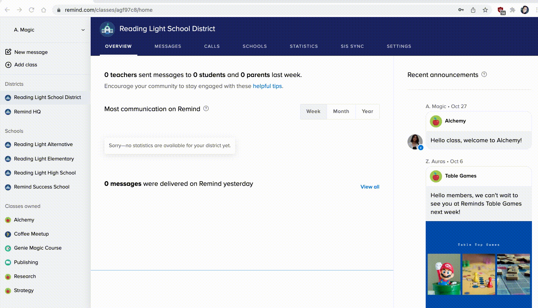
Task: Bookmark page with the star icon
Action: click(x=485, y=10)
